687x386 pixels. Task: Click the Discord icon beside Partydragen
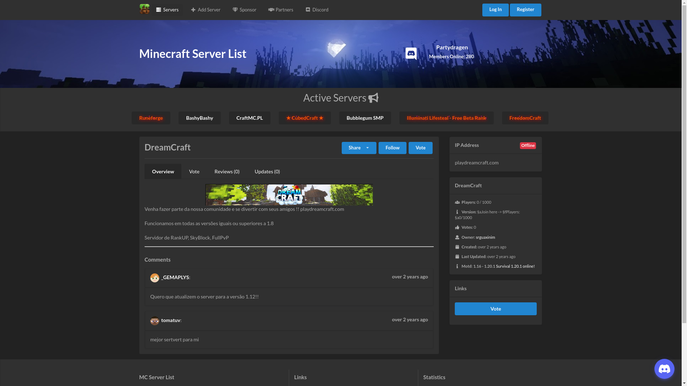pyautogui.click(x=411, y=54)
